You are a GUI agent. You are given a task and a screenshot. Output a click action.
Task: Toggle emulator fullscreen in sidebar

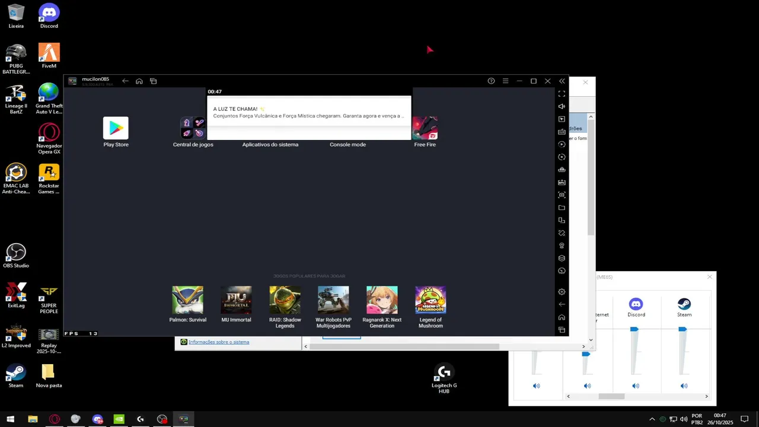[562, 94]
